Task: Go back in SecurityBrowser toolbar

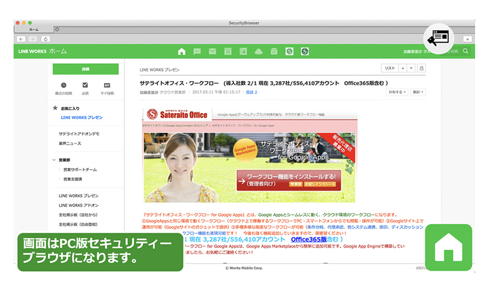Action: pyautogui.click(x=21, y=39)
